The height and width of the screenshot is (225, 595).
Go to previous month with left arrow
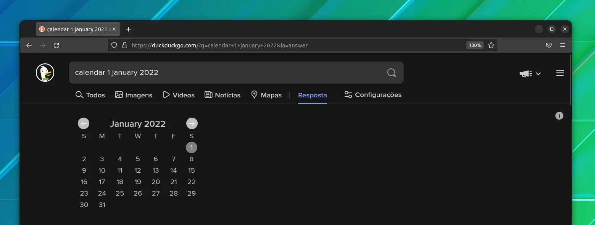click(84, 123)
